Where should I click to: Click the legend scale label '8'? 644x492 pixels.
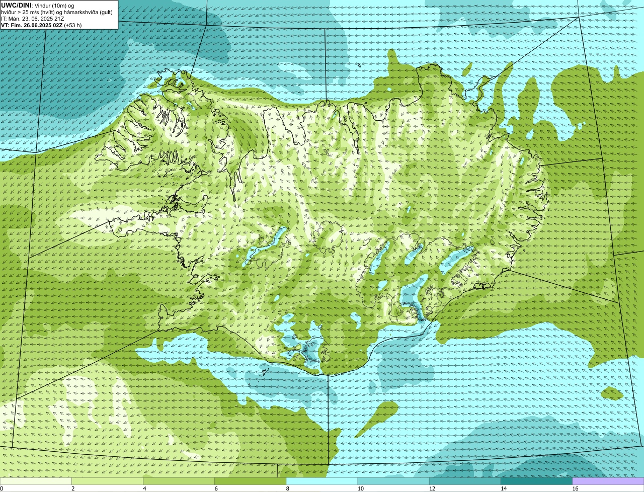[x=288, y=488]
